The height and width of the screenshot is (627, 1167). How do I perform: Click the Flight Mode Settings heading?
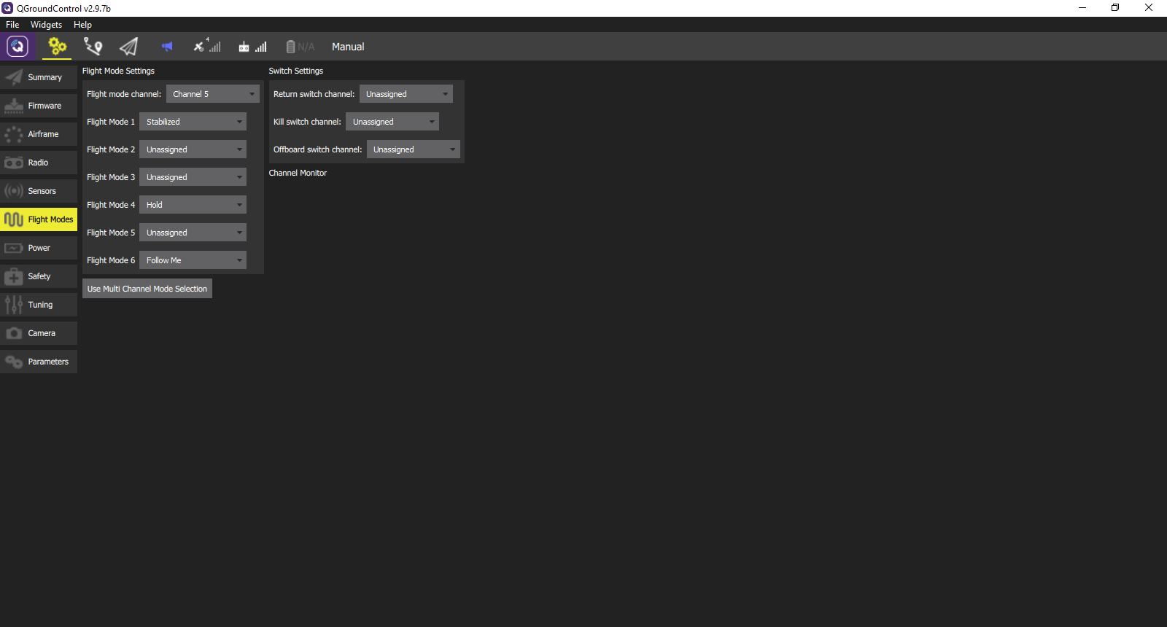118,71
